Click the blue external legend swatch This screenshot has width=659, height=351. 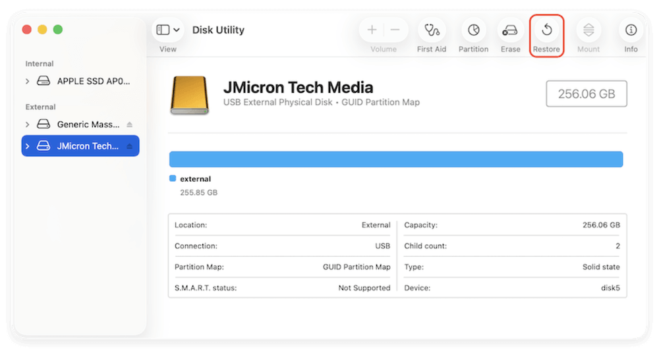(x=172, y=178)
